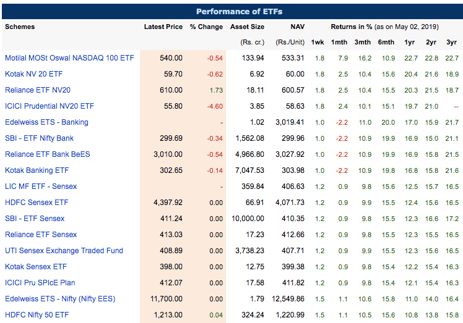The width and height of the screenshot is (463, 323).
Task: Open Reliance ETF Bank BeES link
Action: pos(46,154)
